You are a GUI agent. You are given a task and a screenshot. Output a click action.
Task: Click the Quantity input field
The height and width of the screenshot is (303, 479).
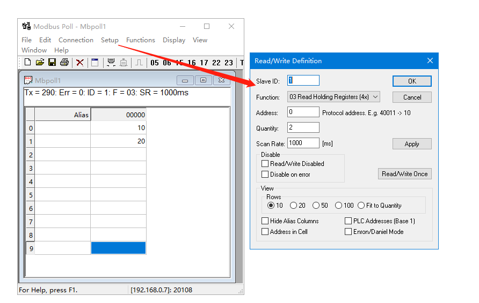303,127
